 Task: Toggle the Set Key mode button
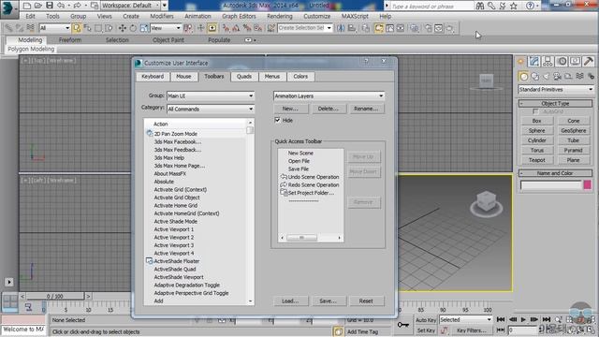[426, 330]
